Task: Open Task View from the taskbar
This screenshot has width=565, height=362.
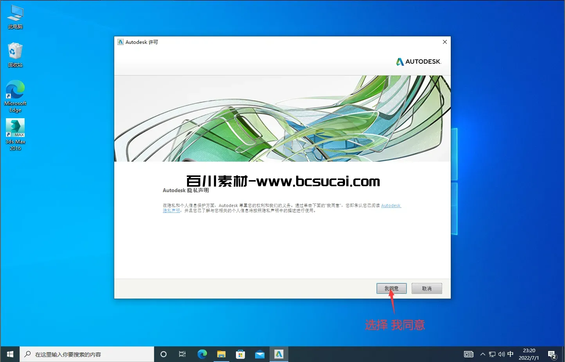Action: coord(182,354)
